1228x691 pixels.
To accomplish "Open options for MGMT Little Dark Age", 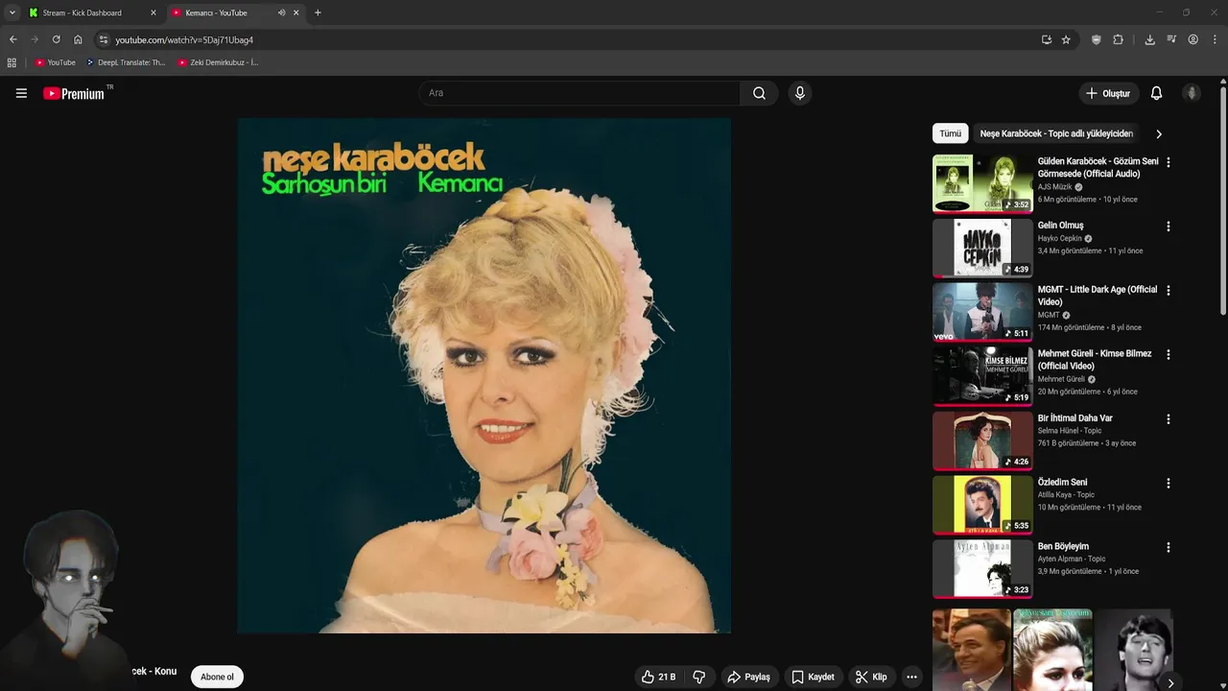I will click(x=1168, y=291).
